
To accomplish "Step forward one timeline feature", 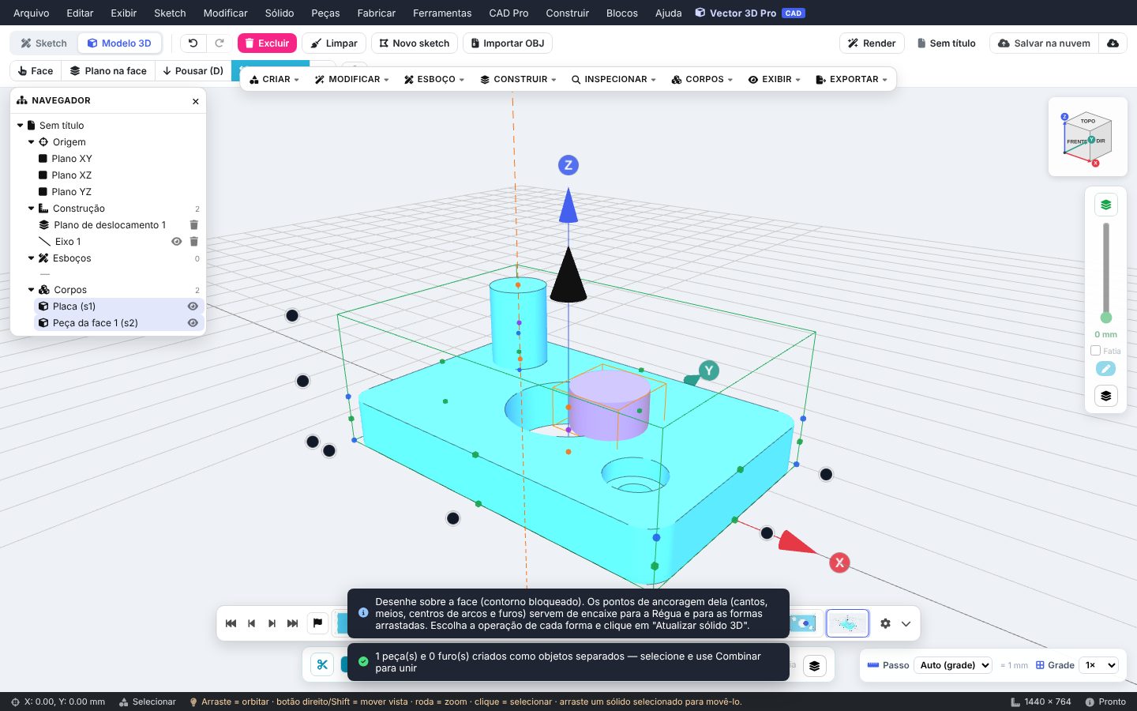I will click(272, 623).
